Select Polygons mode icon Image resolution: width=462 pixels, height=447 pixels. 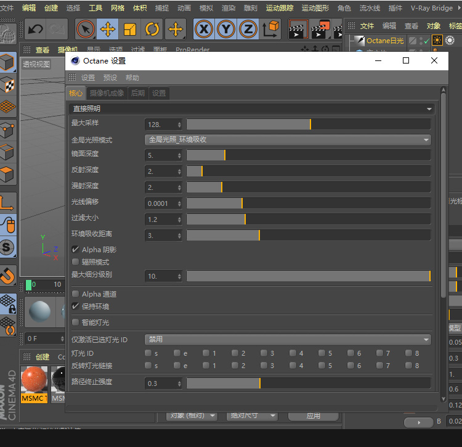pos(7,174)
